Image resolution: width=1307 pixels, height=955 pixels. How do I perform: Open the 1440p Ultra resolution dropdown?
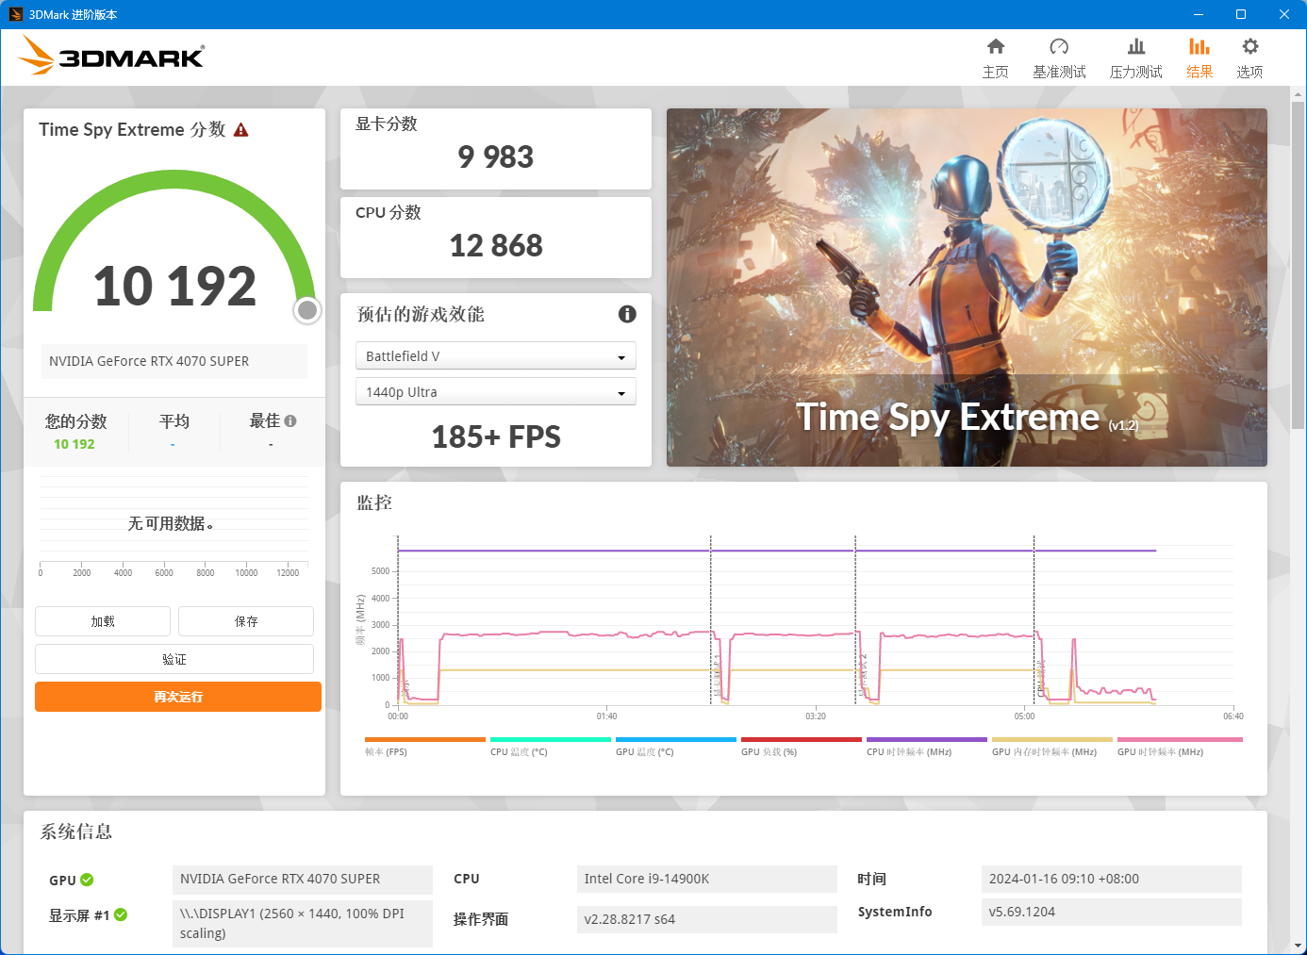tap(496, 392)
